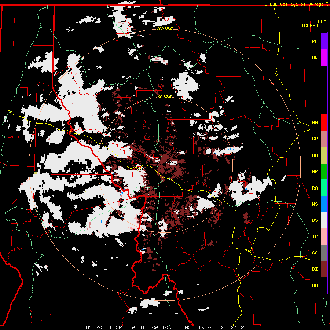The width and height of the screenshot is (330, 330).
Task: Select the IC light pink legend swatch
Action: [324, 236]
